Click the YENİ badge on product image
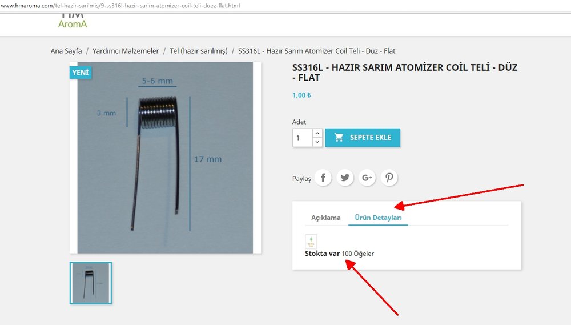This screenshot has width=571, height=325. click(x=81, y=72)
